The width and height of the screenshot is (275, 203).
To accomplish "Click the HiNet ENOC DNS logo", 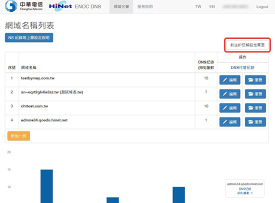I will coord(75,6).
